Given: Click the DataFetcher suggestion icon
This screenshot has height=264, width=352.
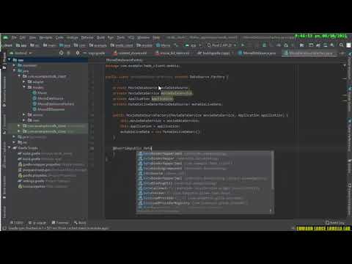Looking at the screenshot, I should 140,193.
